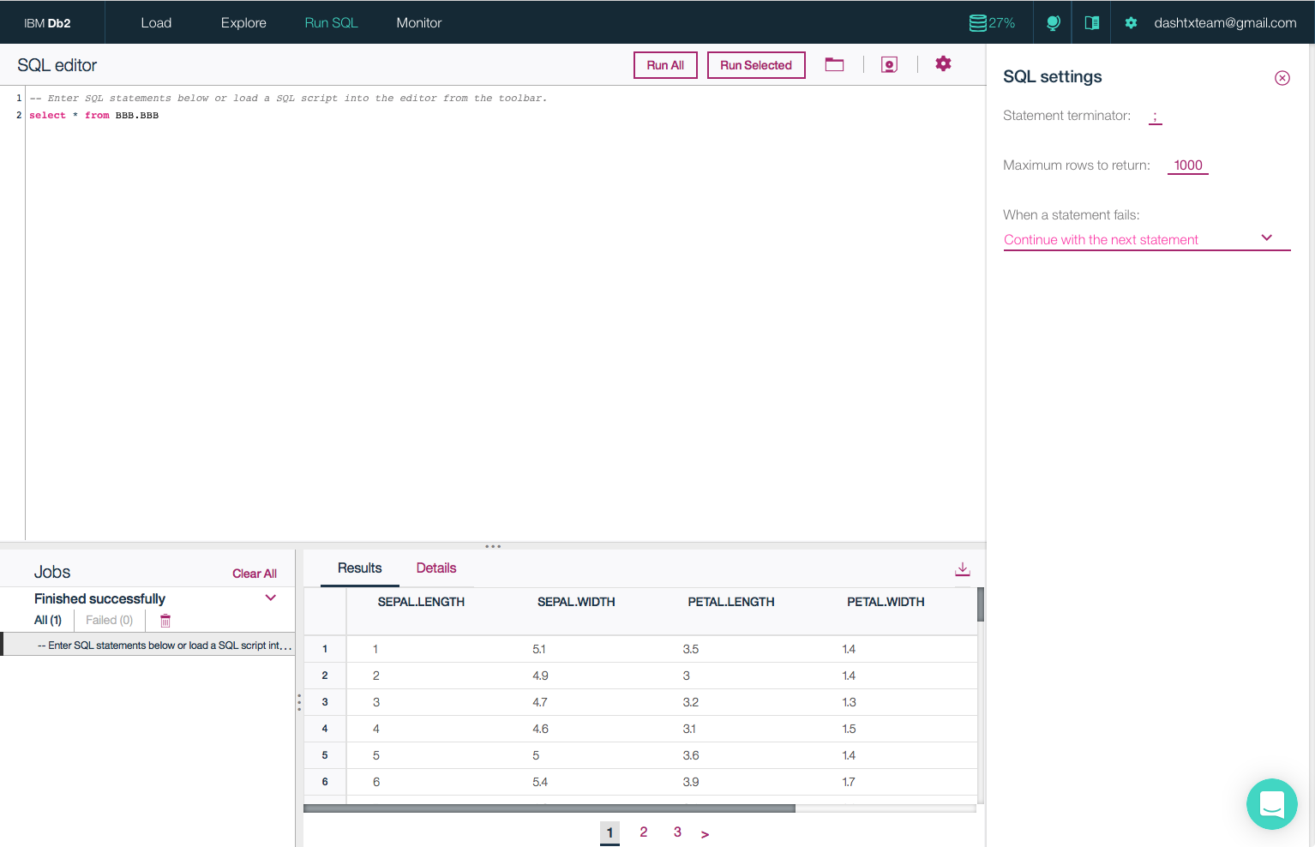This screenshot has height=847, width=1315.
Task: Click the 27% storage usage icon
Action: coord(992,23)
